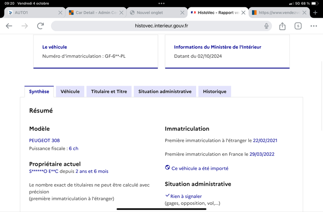Click the globe icon for imported vehicle

point(168,168)
